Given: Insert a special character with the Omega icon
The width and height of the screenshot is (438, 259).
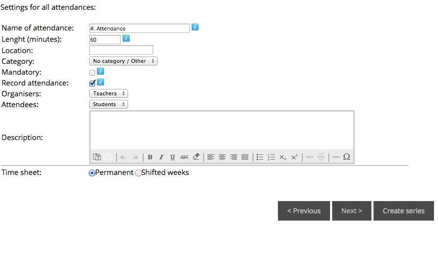Looking at the screenshot, I should [347, 157].
